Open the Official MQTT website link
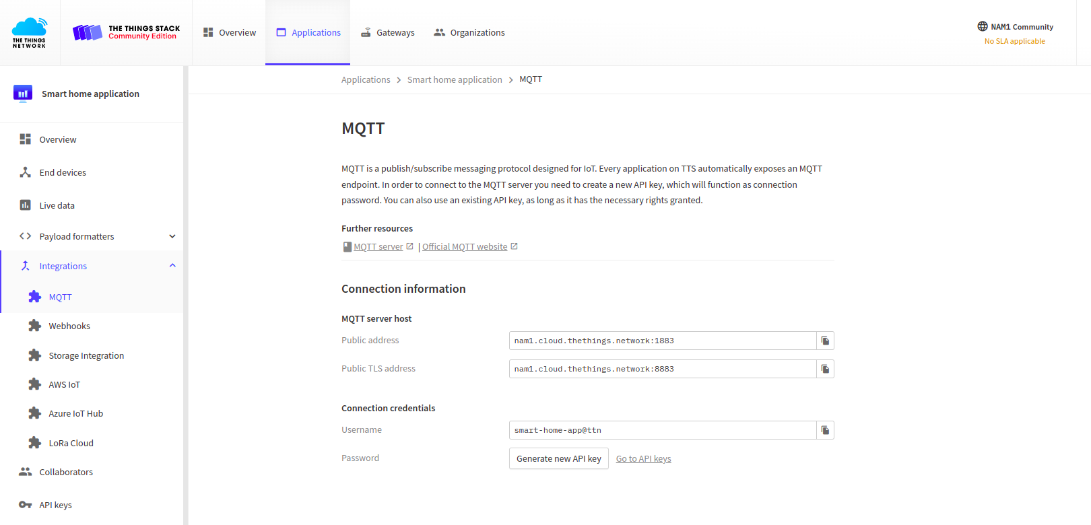 [x=465, y=246]
